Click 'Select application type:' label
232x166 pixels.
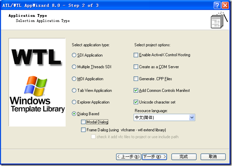click(x=91, y=45)
